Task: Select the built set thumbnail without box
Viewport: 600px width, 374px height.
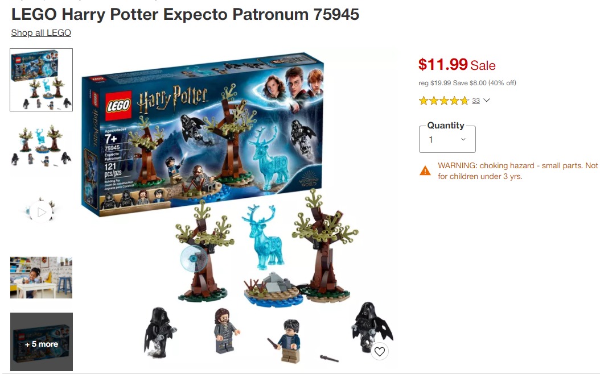Action: [41, 146]
